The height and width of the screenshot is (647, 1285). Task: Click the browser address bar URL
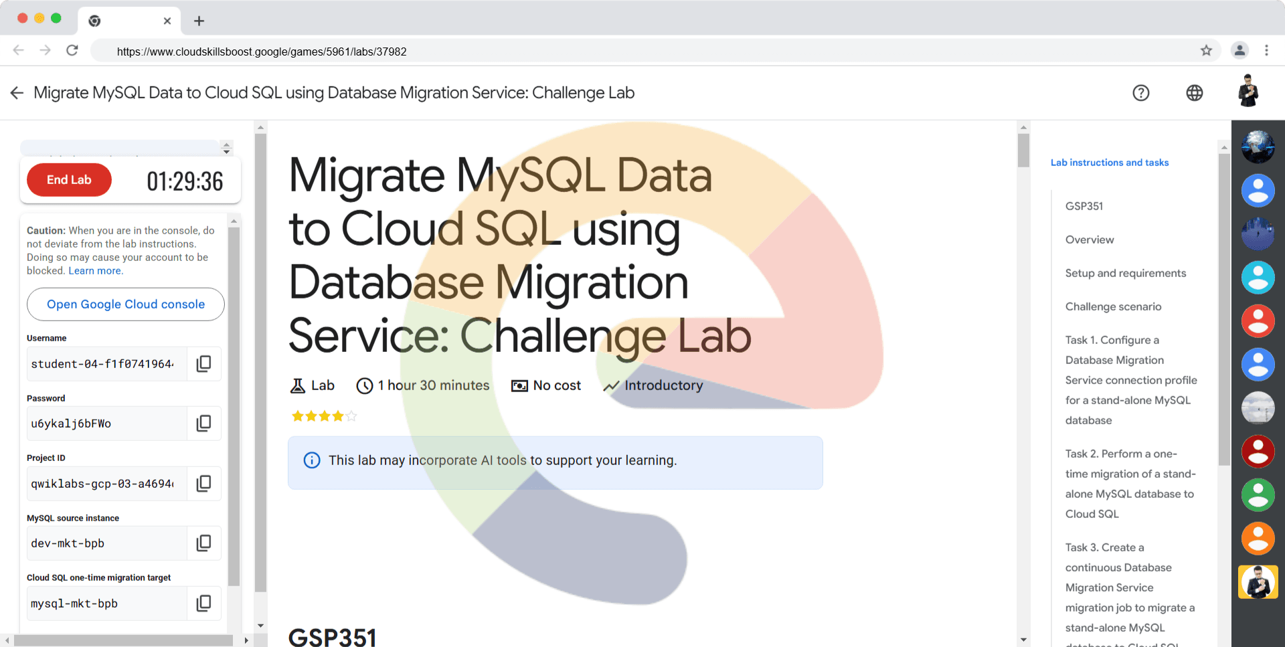(262, 52)
